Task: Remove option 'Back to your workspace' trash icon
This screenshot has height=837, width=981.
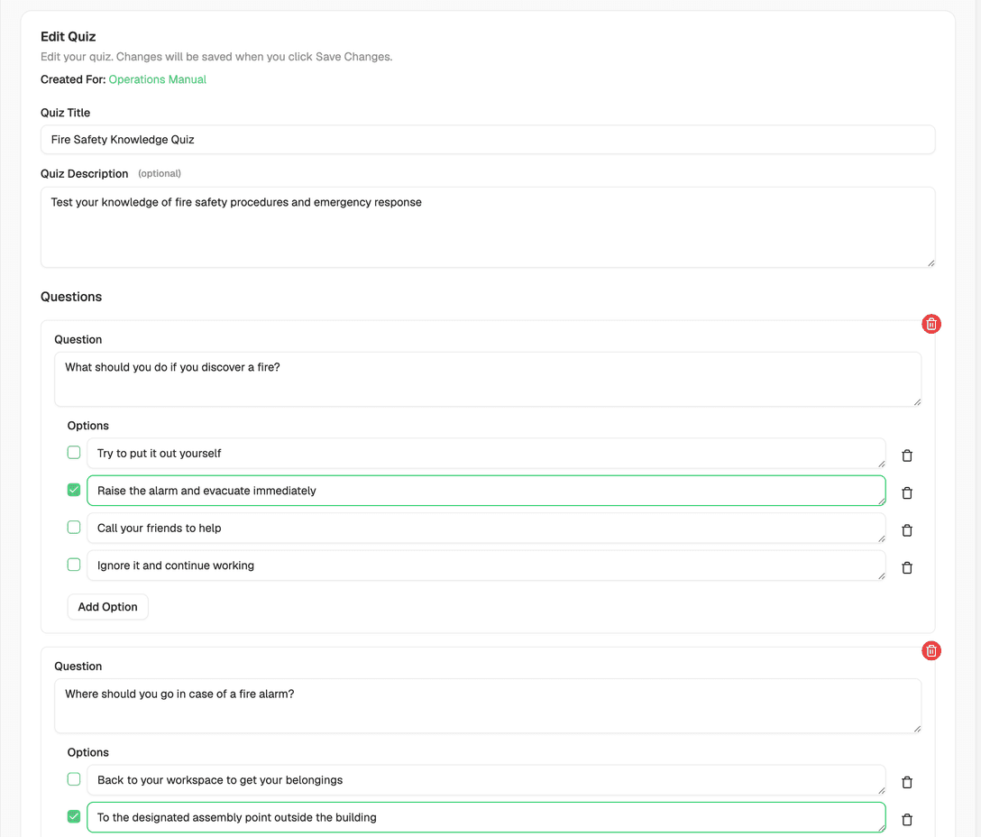Action: coord(906,782)
